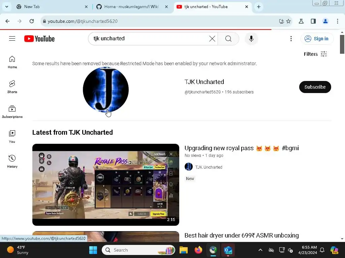The image size is (345, 258).
Task: Close the New Tab tab
Action: pos(86,7)
